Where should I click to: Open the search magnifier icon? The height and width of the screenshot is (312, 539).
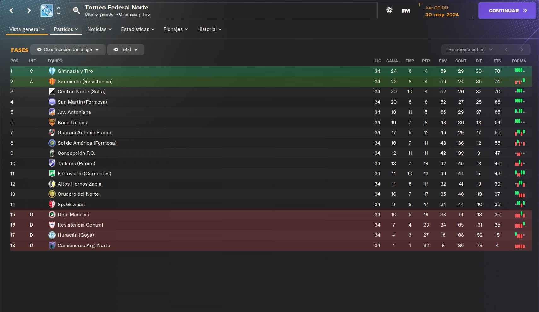coord(76,10)
